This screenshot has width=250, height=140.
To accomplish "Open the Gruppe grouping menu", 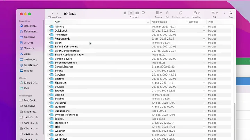I will point(159,13).
